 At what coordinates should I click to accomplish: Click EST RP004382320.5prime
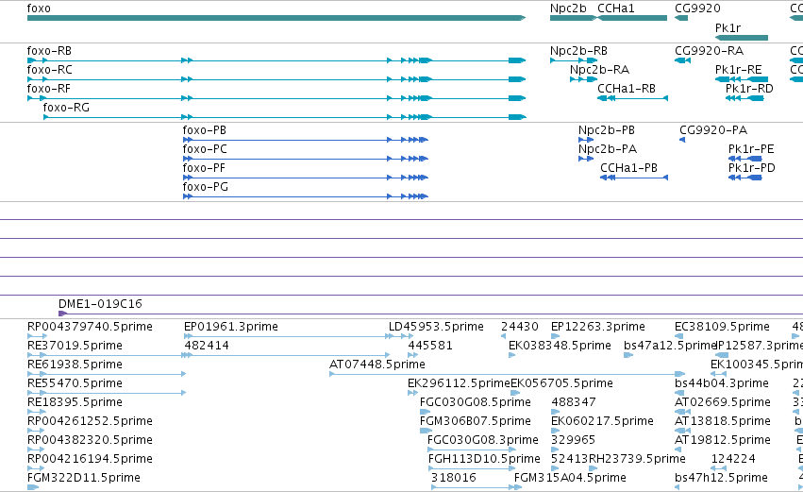tap(90, 440)
